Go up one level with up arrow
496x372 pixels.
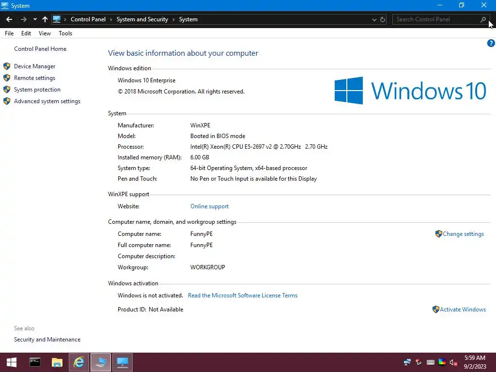tap(45, 19)
